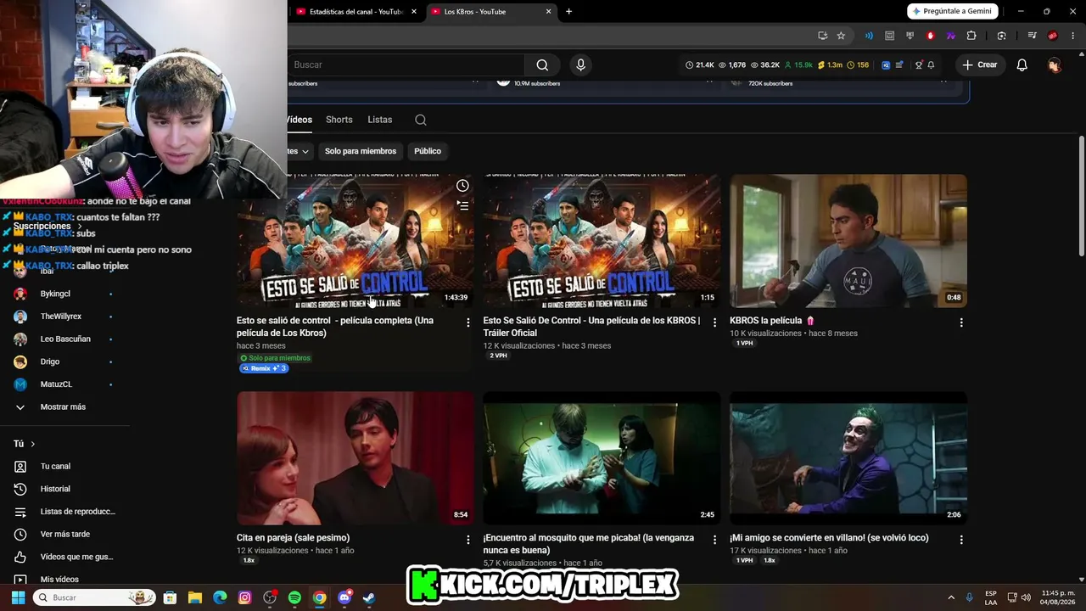Open the mosquito video title link

(x=589, y=544)
